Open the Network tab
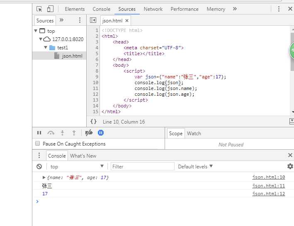 (153, 9)
